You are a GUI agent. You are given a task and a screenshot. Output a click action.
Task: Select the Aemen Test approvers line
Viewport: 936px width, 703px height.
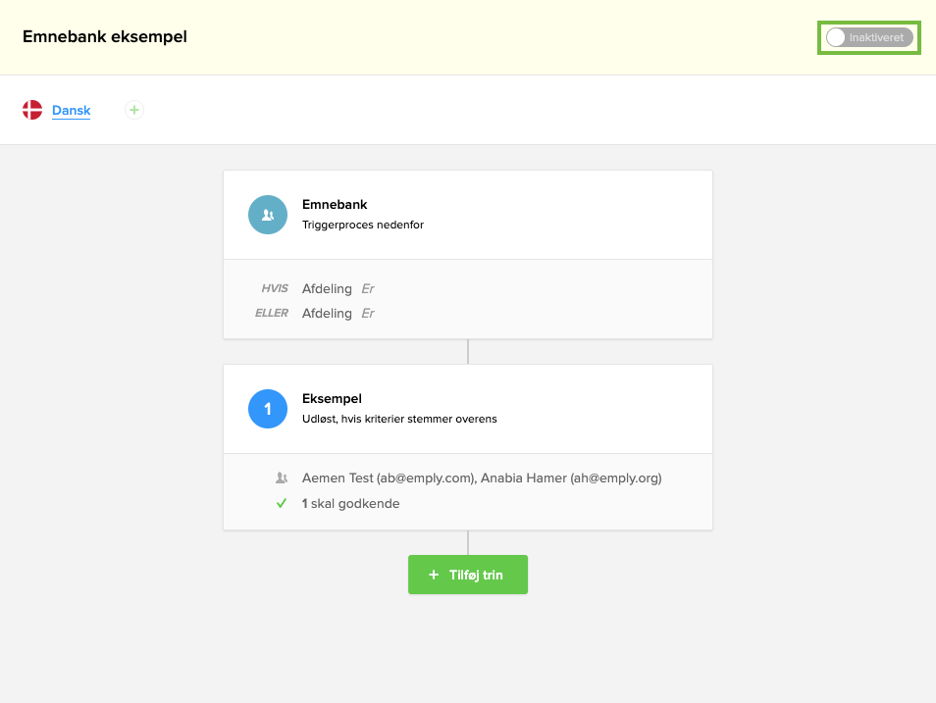click(481, 478)
